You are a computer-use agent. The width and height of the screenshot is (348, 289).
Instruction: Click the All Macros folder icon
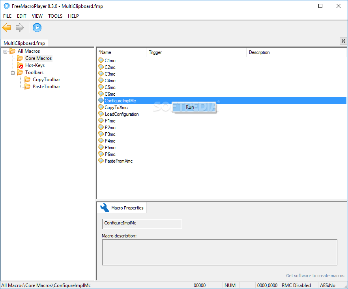click(x=13, y=51)
